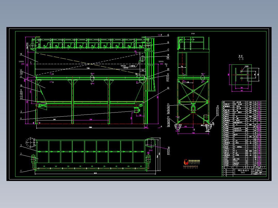Select the part callout number 16

coord(168,42)
